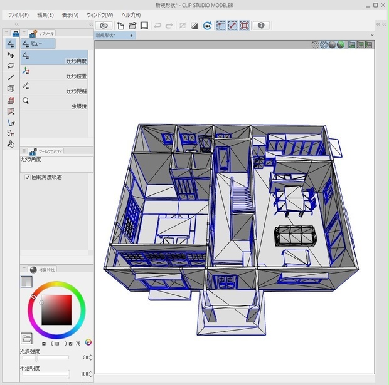Viewport: 389px width, 385px height.
Task: Collapse the left tool palette double chevron
Action: (x=16, y=24)
